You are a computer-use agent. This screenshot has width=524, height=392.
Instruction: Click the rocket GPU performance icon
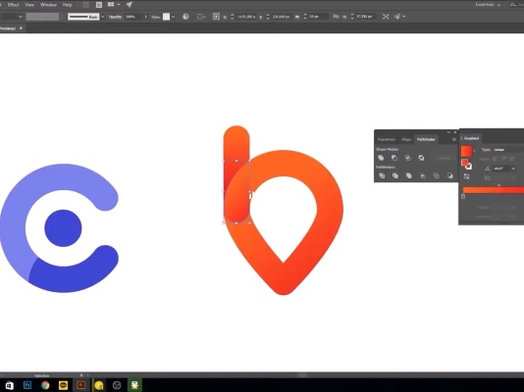[129, 5]
